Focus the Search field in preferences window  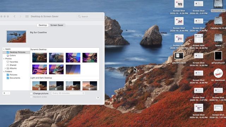pos(90,17)
